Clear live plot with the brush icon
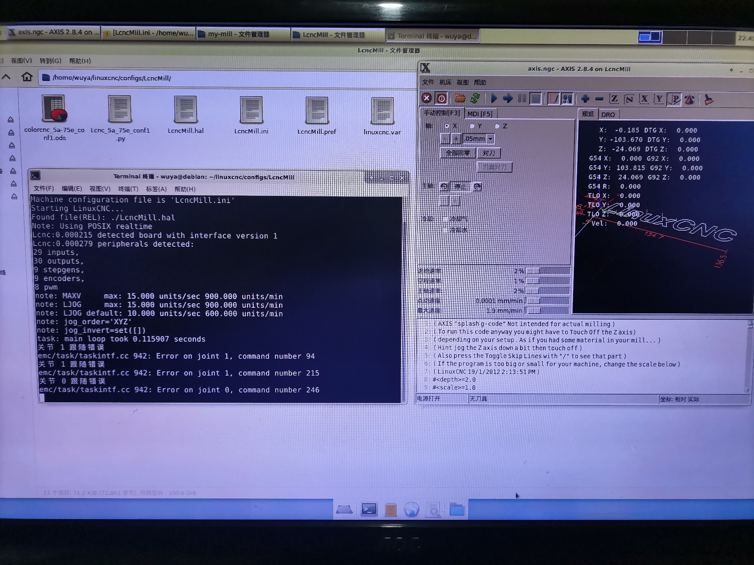 click(708, 100)
